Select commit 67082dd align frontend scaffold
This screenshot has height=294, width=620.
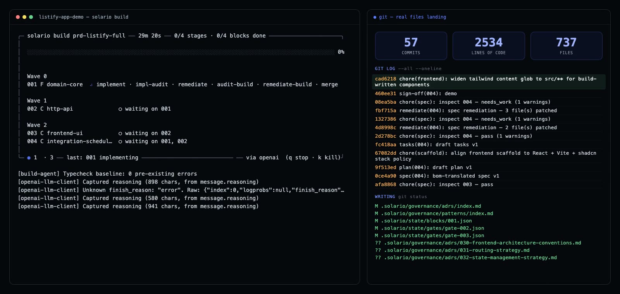click(489, 156)
